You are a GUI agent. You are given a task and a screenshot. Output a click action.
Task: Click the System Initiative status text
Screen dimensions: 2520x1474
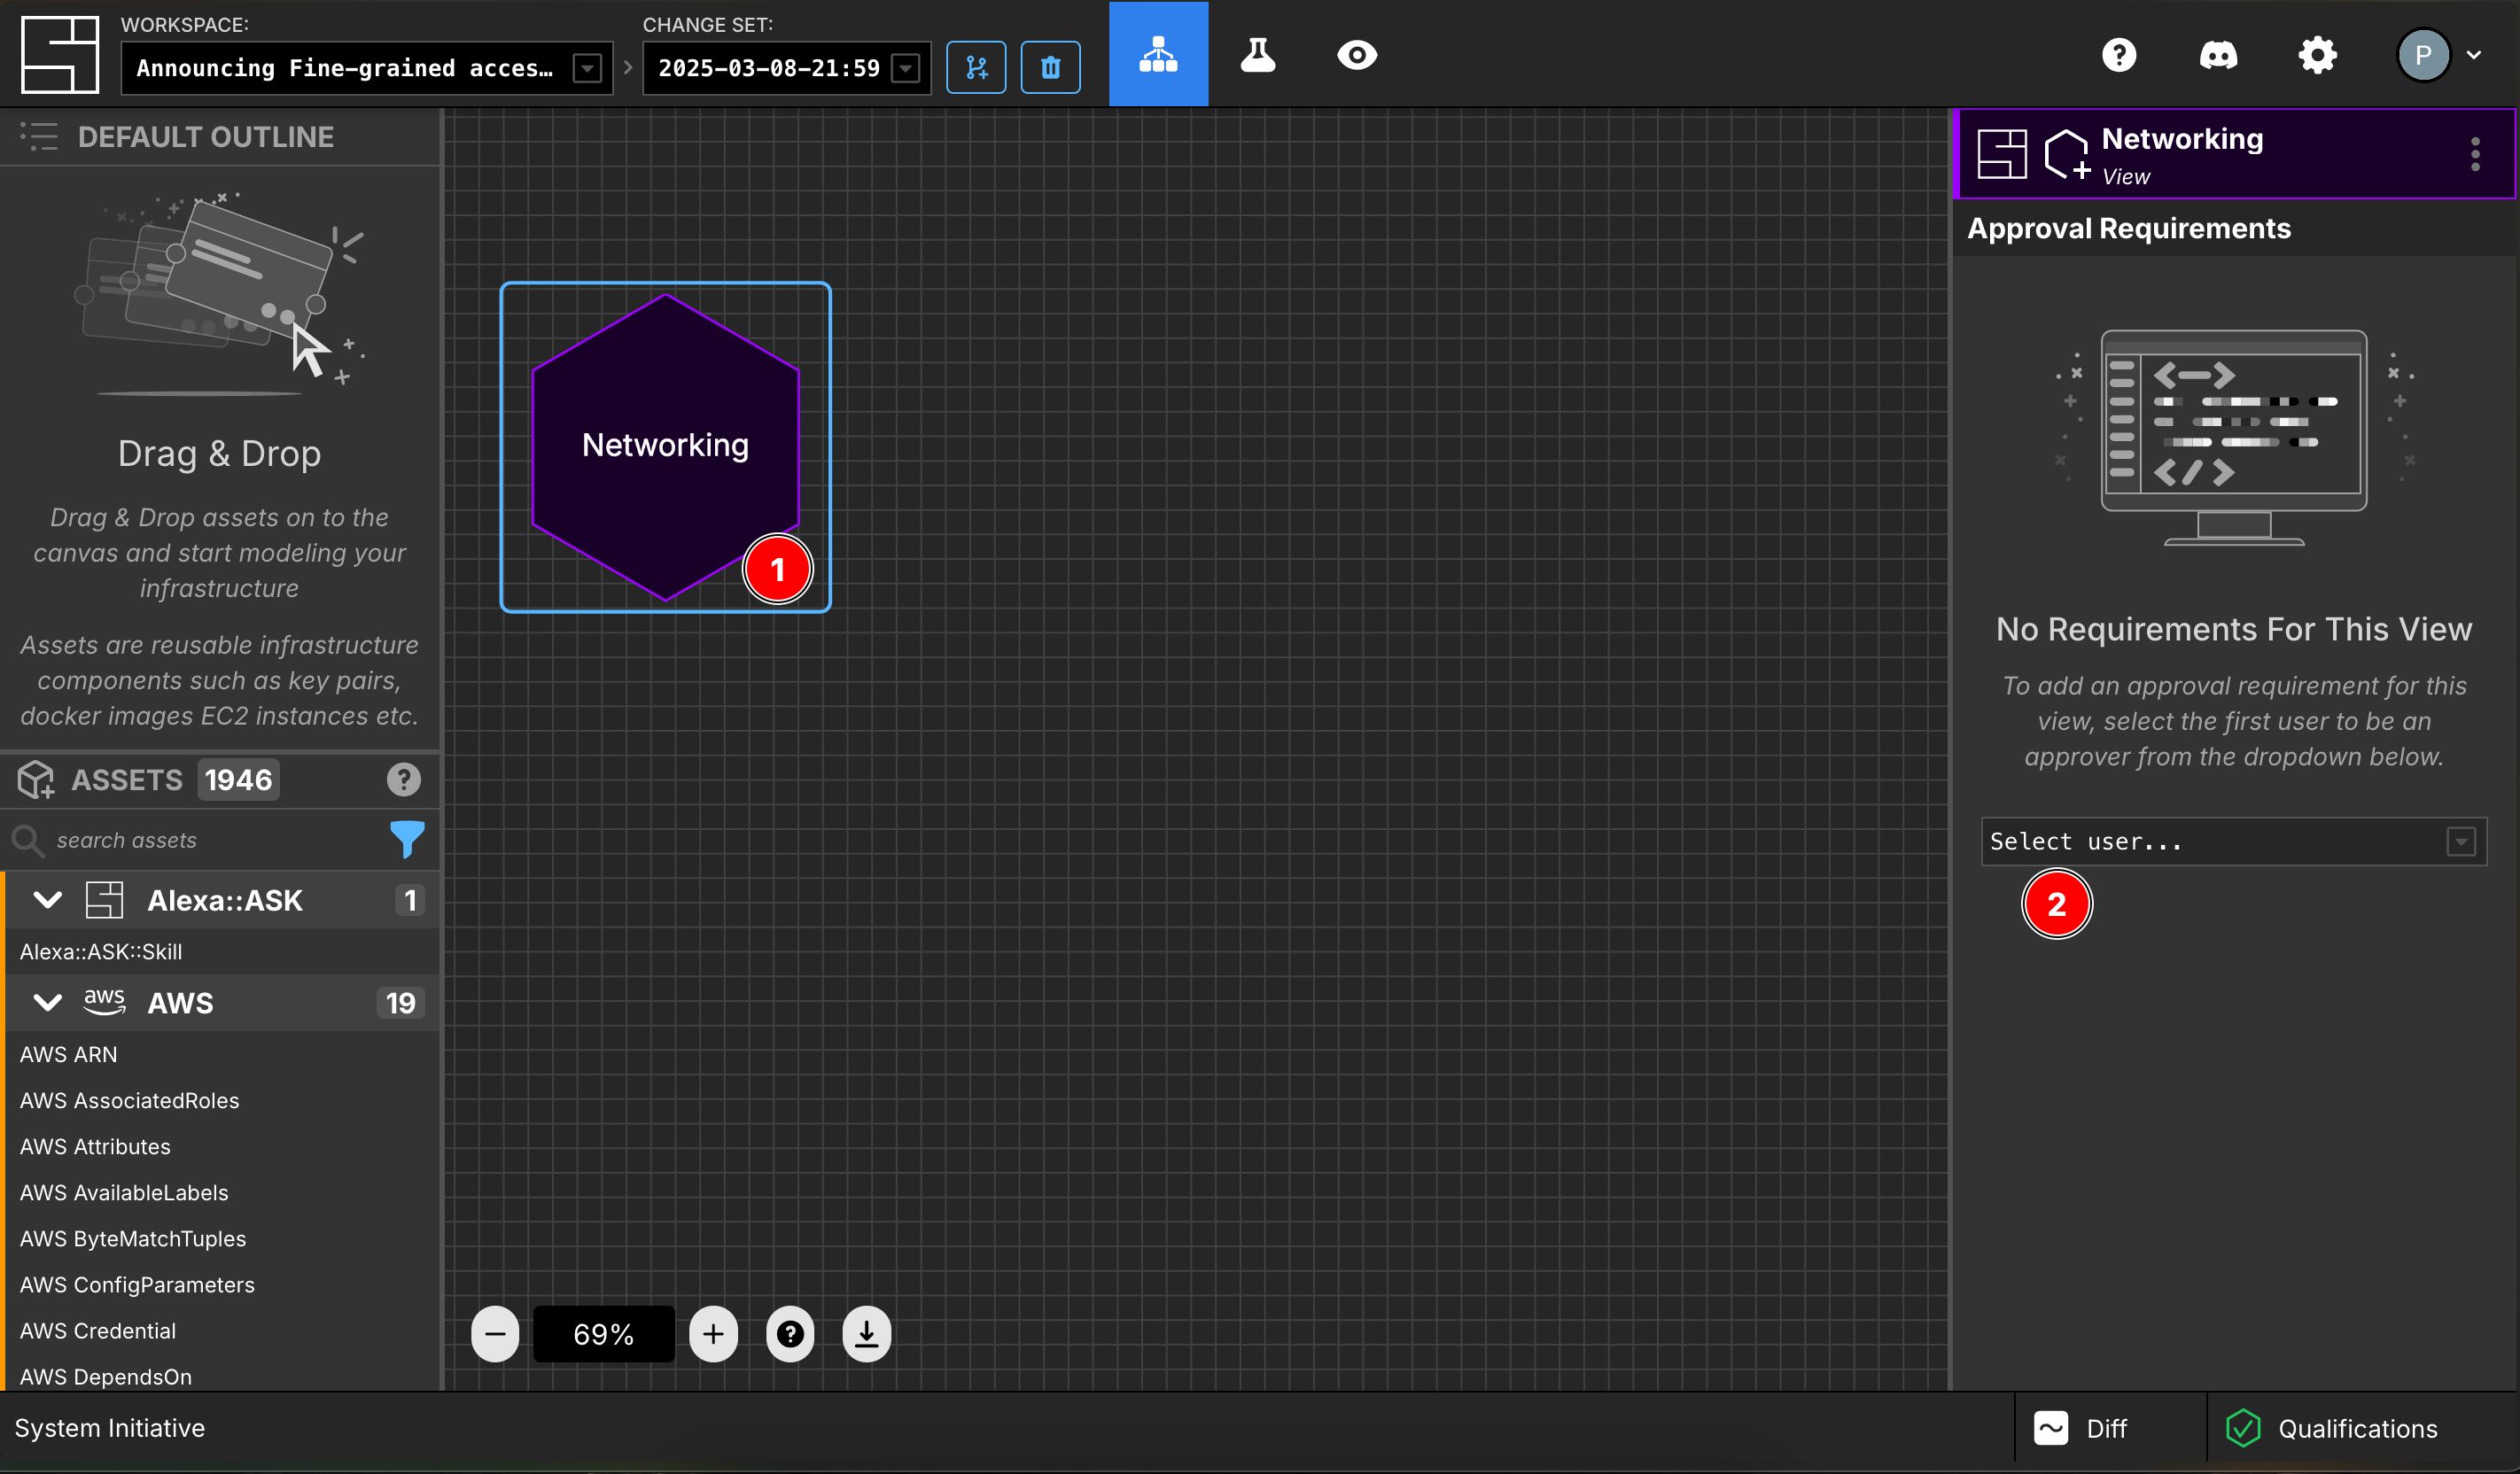(109, 1428)
